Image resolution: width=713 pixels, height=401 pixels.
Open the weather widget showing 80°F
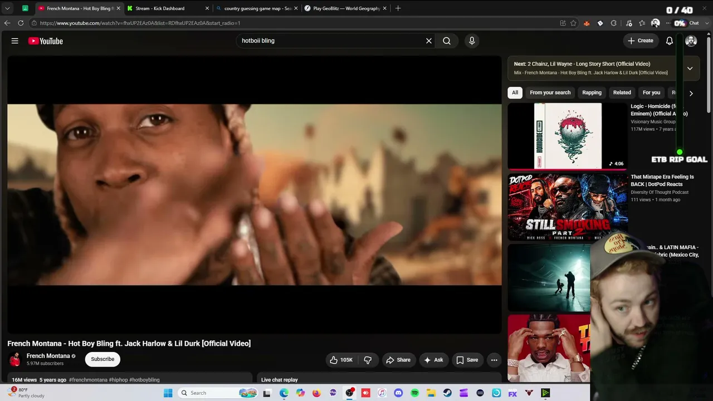coord(27,393)
